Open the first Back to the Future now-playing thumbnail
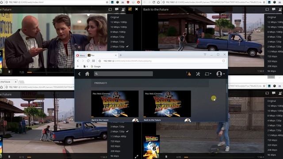 click(x=115, y=104)
